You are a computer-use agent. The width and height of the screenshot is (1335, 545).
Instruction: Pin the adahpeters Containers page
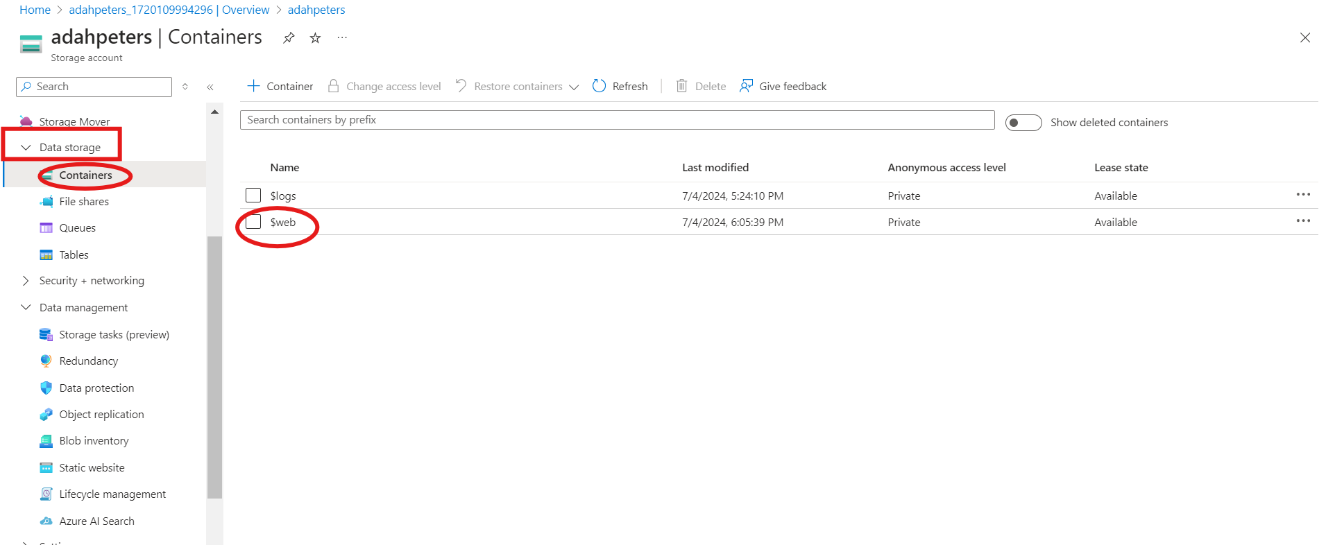(289, 38)
